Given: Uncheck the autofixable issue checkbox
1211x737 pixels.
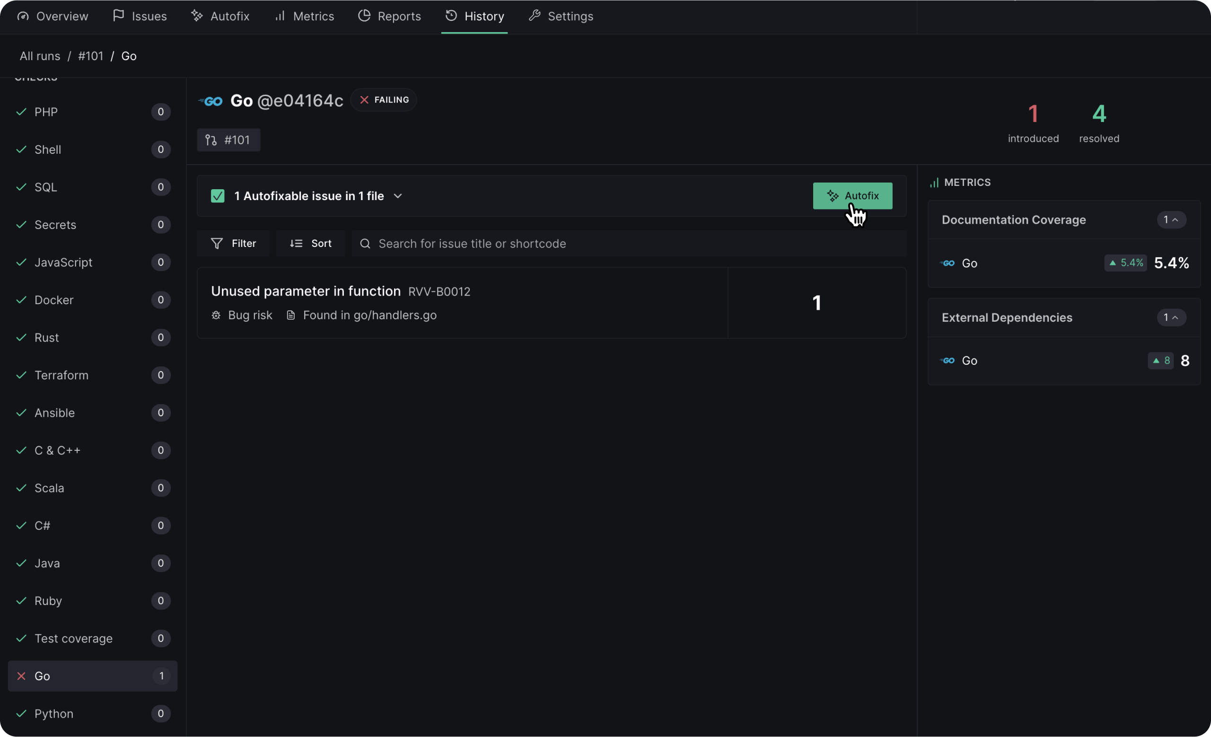Looking at the screenshot, I should (218, 196).
